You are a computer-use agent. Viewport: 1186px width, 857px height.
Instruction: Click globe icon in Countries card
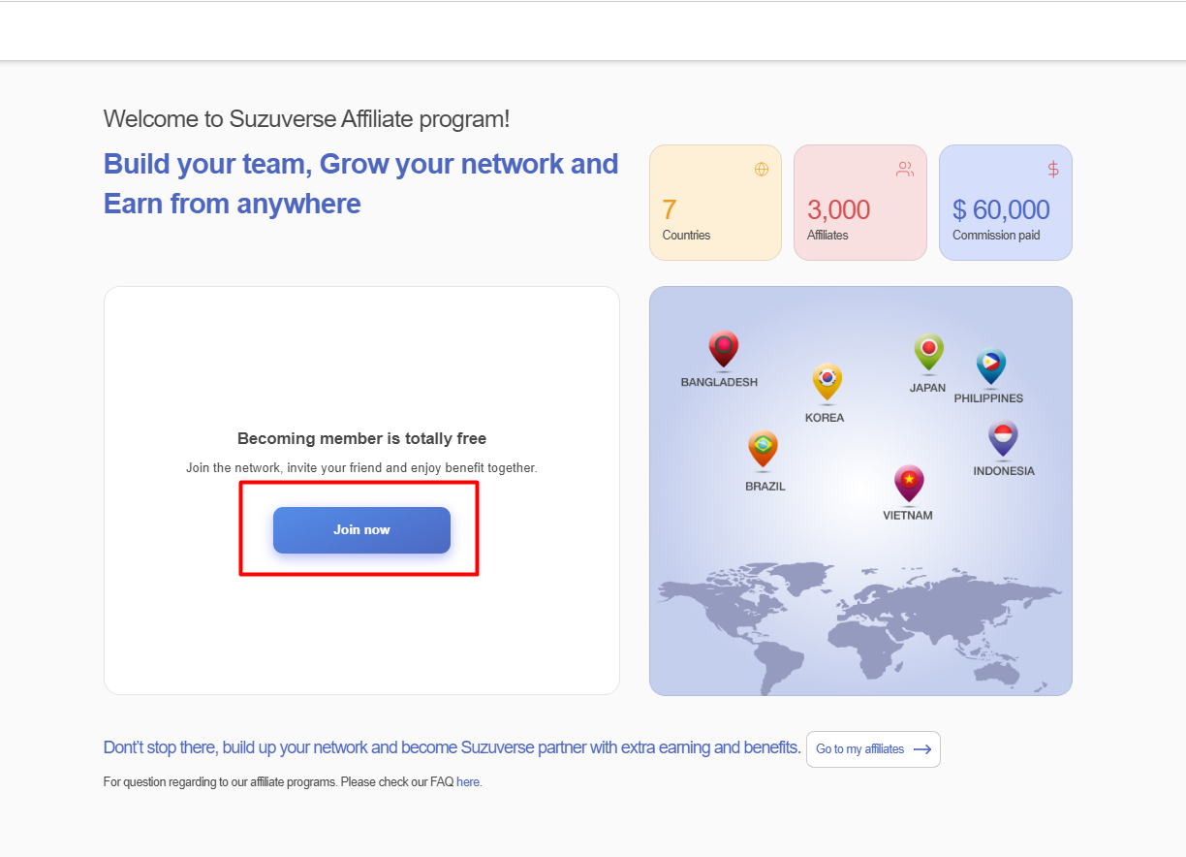coord(762,170)
